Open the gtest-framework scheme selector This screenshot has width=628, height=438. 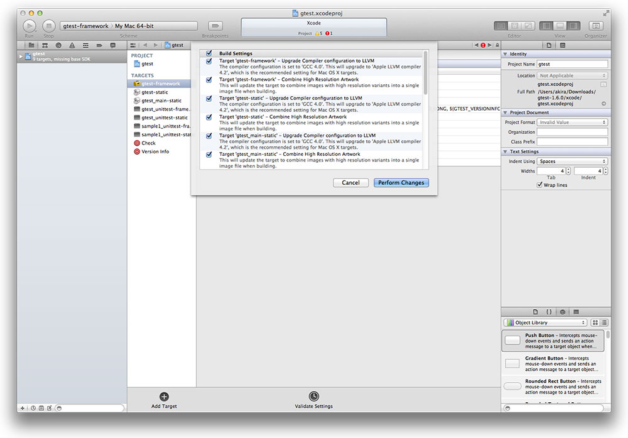tap(85, 26)
